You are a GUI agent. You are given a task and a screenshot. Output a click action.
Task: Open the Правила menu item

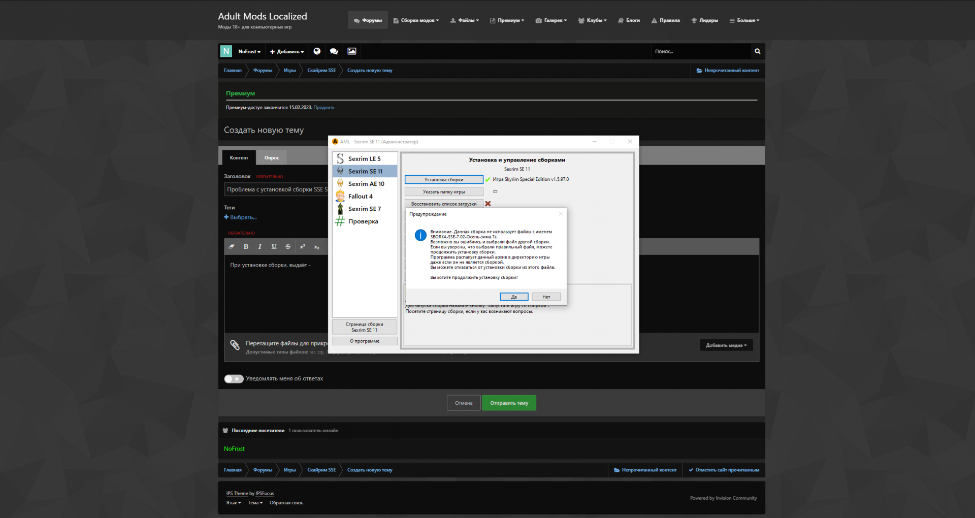665,20
